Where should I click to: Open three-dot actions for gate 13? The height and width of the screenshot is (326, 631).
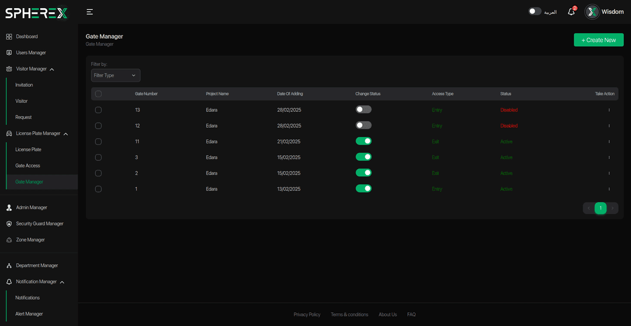[x=609, y=110]
